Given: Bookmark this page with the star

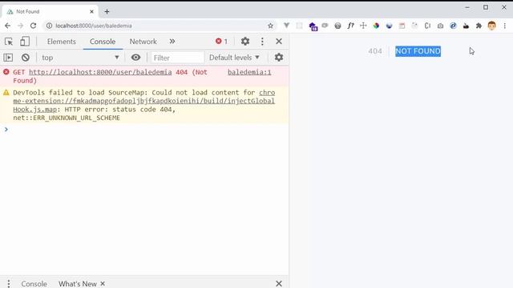Looking at the screenshot, I should click(x=270, y=26).
